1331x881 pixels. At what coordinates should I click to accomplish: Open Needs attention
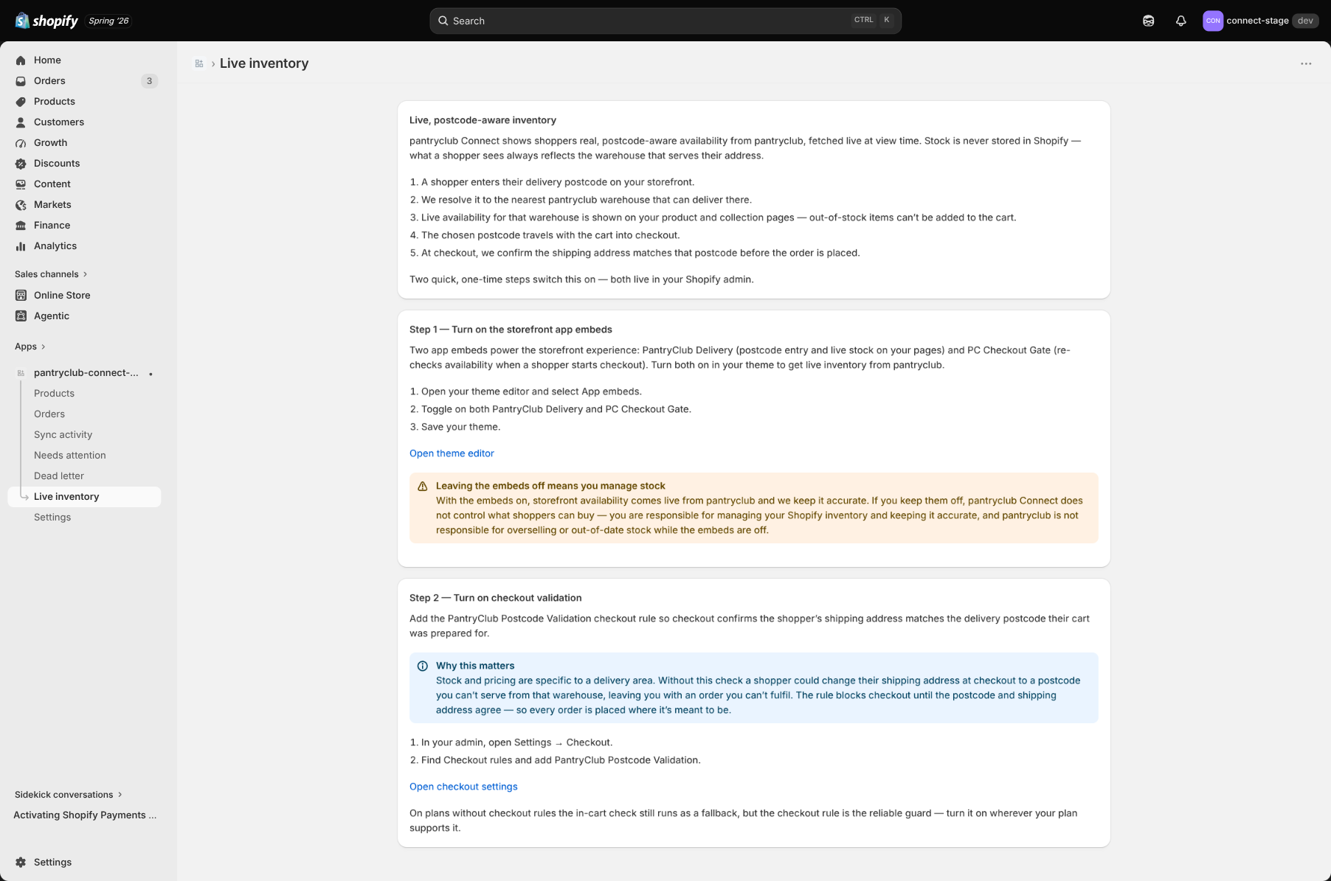click(70, 456)
